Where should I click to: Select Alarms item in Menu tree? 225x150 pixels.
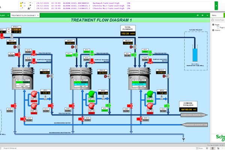[x=217, y=30]
